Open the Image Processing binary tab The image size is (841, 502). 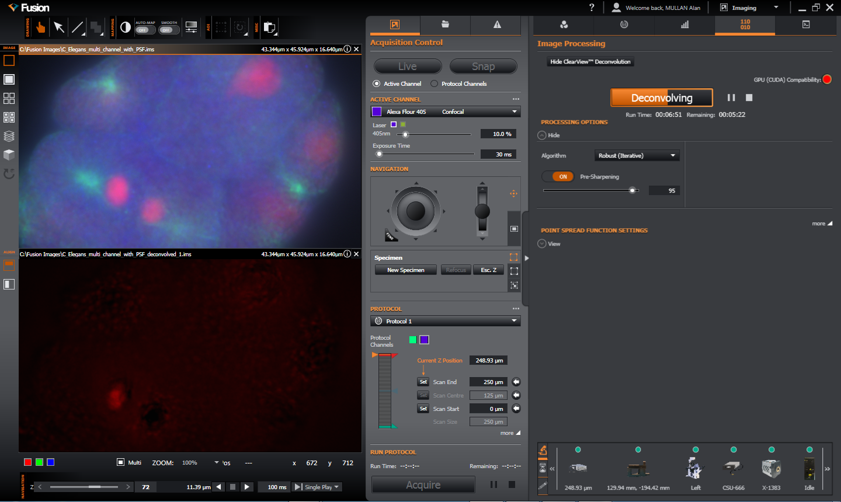(x=745, y=25)
